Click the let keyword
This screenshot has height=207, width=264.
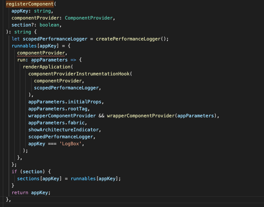click(16, 39)
